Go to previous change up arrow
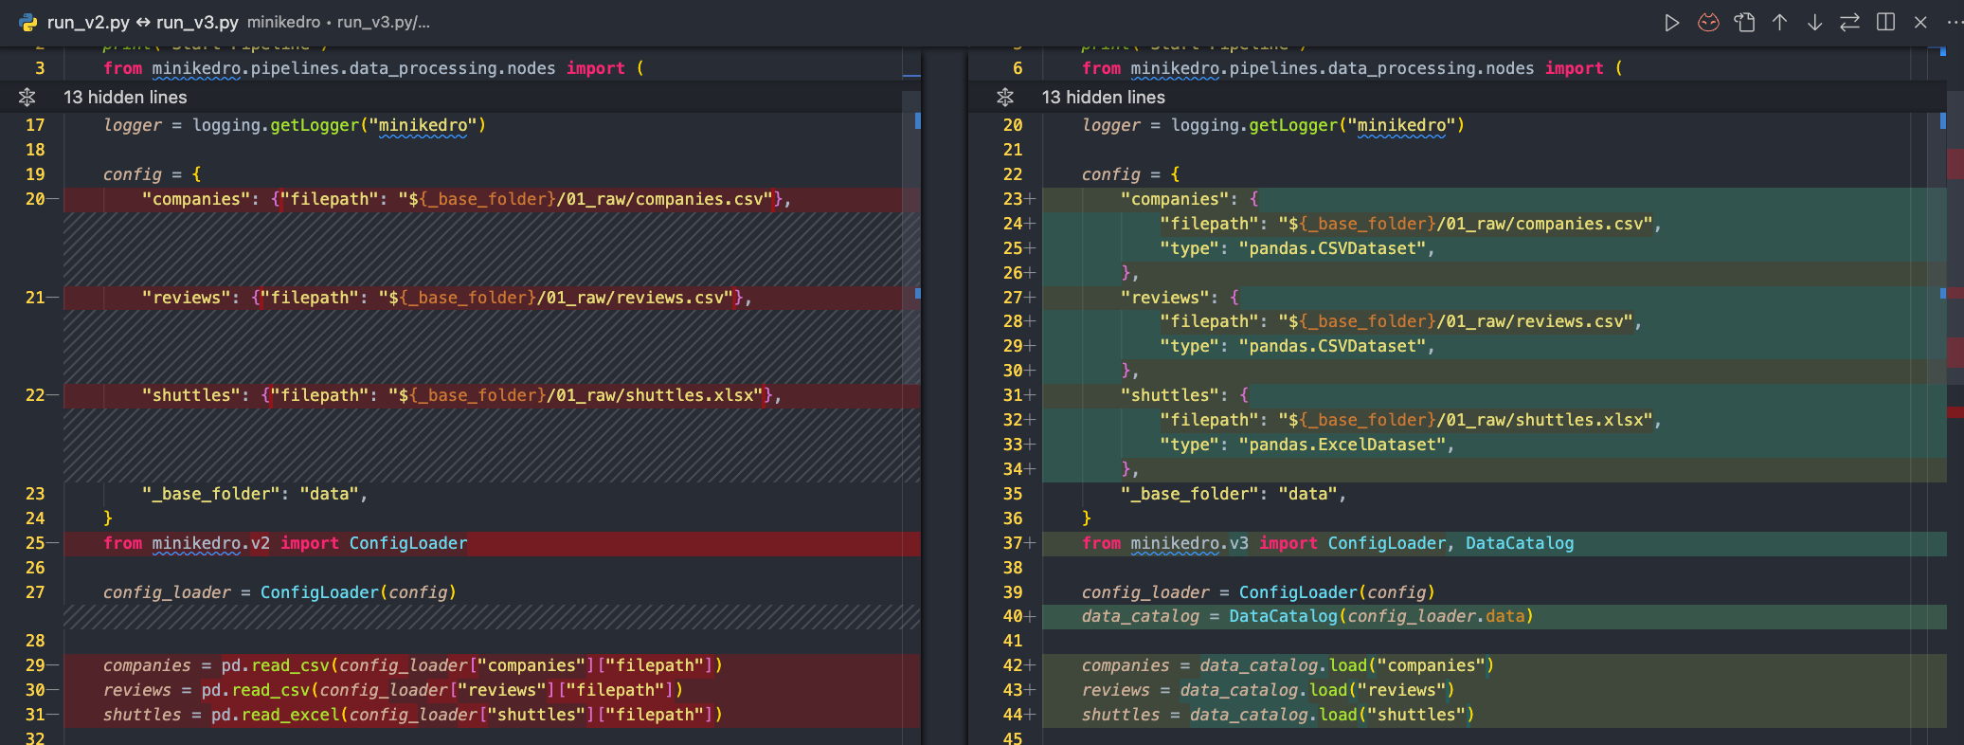The height and width of the screenshot is (745, 1964). pyautogui.click(x=1780, y=23)
